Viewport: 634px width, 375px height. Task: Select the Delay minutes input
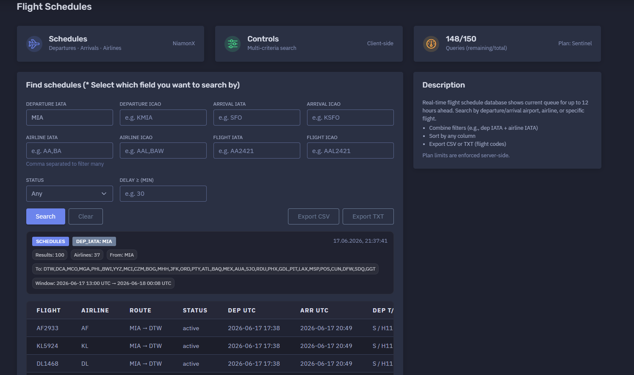[x=163, y=194]
